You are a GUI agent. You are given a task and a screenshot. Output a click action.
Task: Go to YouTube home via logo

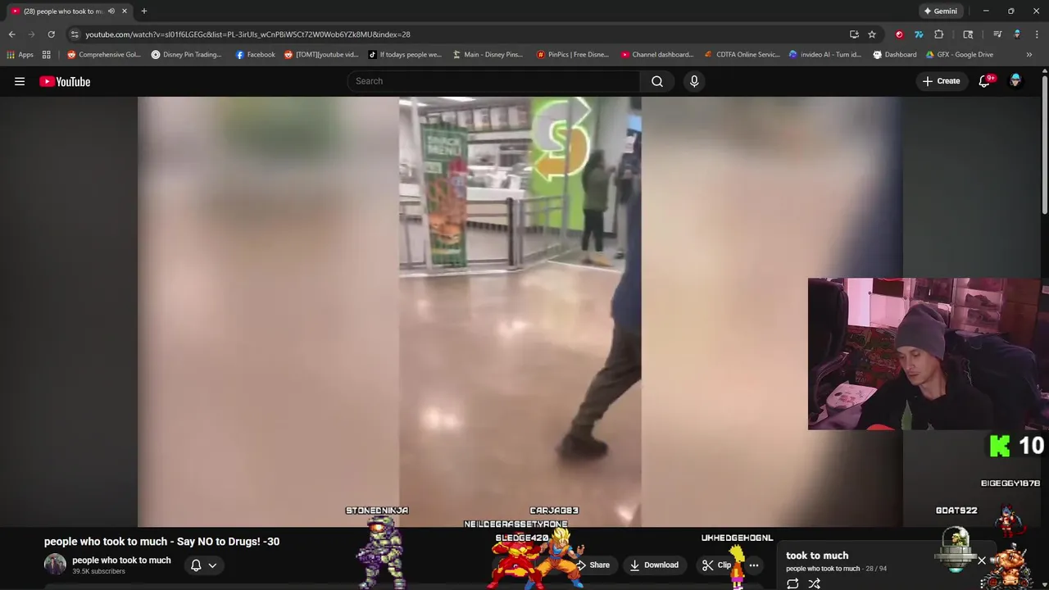click(65, 81)
